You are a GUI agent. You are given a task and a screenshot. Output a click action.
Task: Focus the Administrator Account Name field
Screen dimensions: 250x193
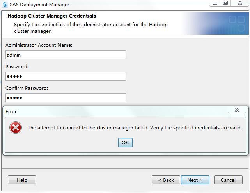[66, 55]
